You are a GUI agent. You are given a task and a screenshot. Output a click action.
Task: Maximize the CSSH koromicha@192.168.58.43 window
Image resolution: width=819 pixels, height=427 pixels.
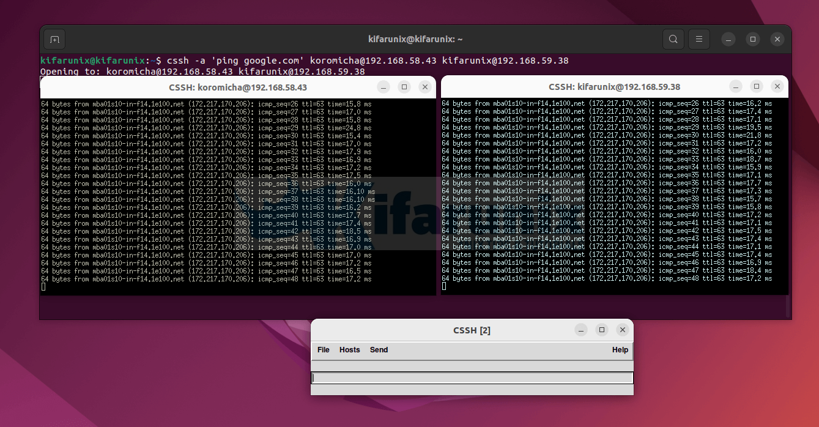[404, 87]
